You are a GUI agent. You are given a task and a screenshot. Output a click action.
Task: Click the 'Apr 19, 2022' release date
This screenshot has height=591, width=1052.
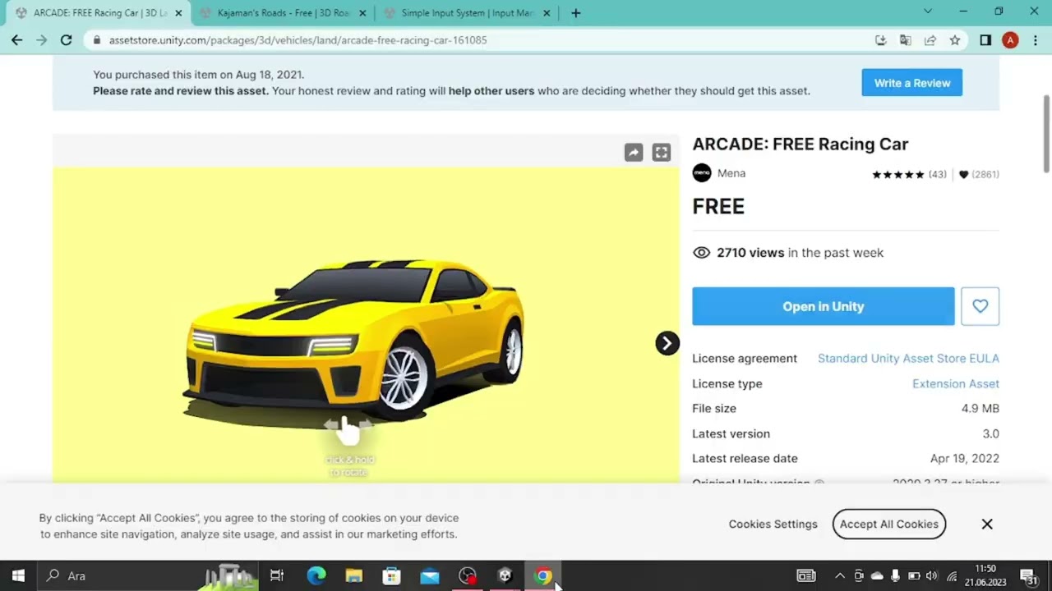coord(965,459)
